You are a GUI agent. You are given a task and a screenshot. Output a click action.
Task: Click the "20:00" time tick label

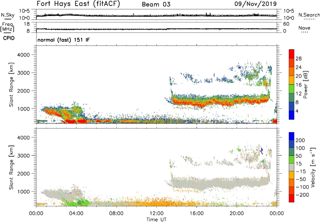pyautogui.click(x=237, y=214)
